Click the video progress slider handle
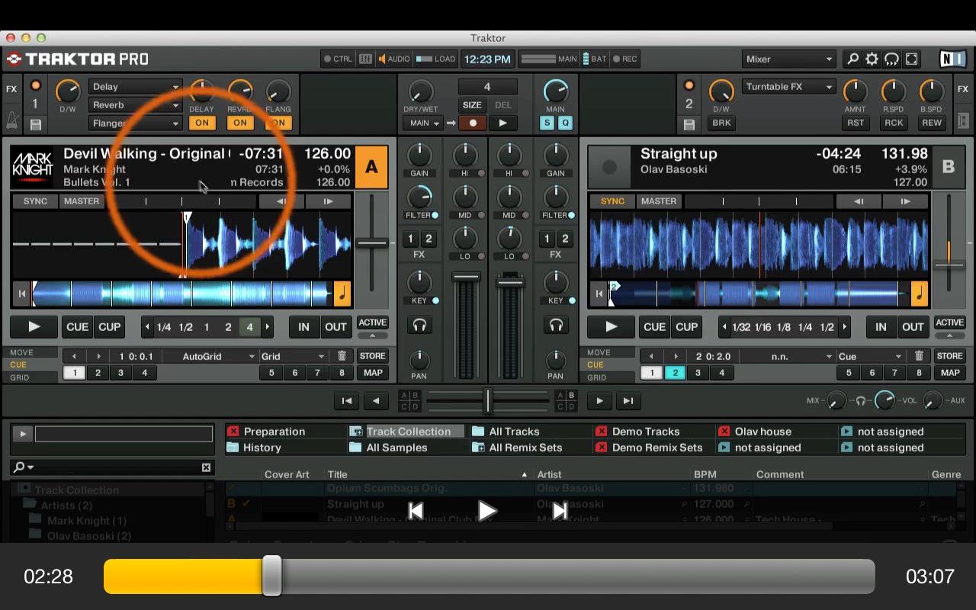976x610 pixels. [271, 576]
